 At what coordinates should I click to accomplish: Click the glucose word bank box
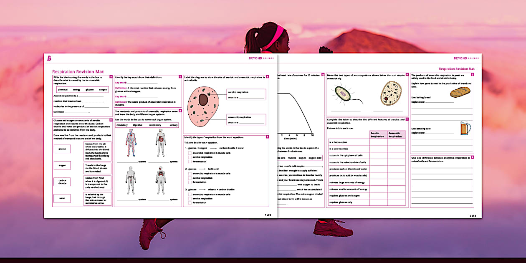(x=62, y=149)
